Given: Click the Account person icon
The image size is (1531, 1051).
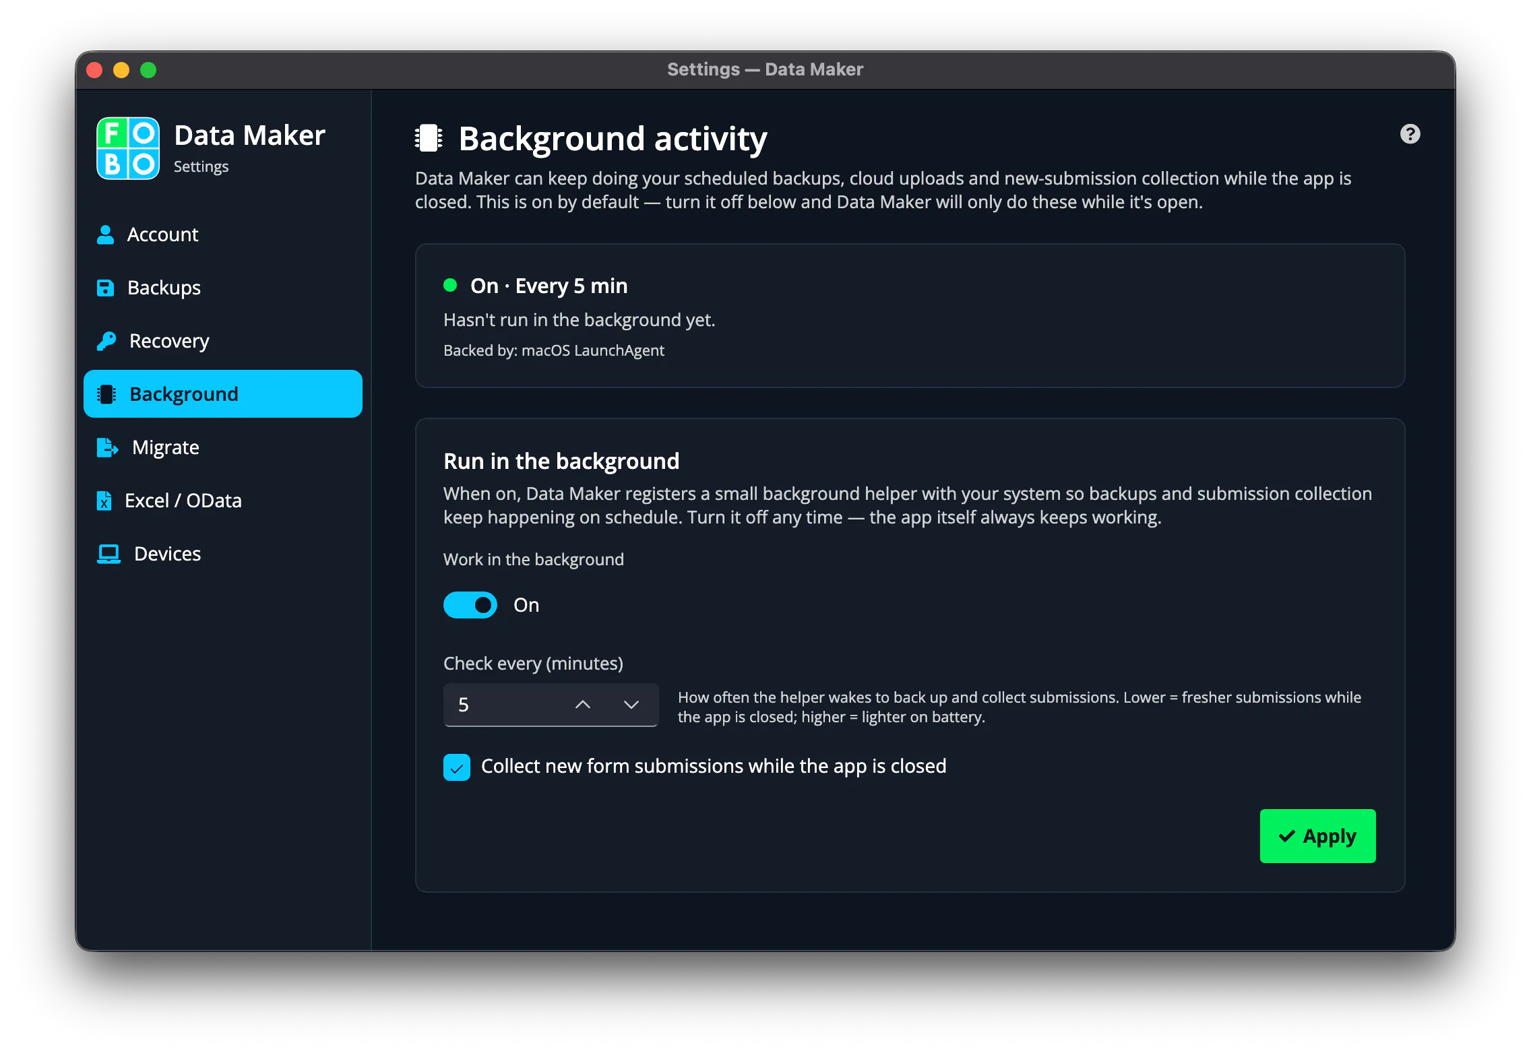Looking at the screenshot, I should click(x=106, y=234).
